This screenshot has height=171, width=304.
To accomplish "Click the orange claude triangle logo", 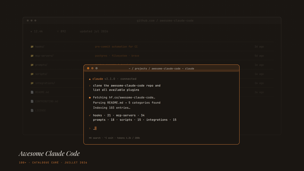I will click(90, 79).
